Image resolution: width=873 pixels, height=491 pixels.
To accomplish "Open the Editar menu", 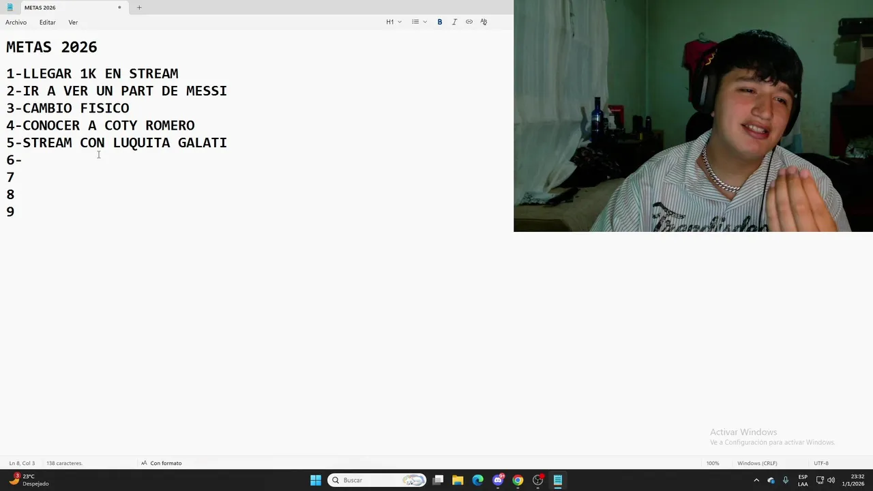I will tap(48, 23).
